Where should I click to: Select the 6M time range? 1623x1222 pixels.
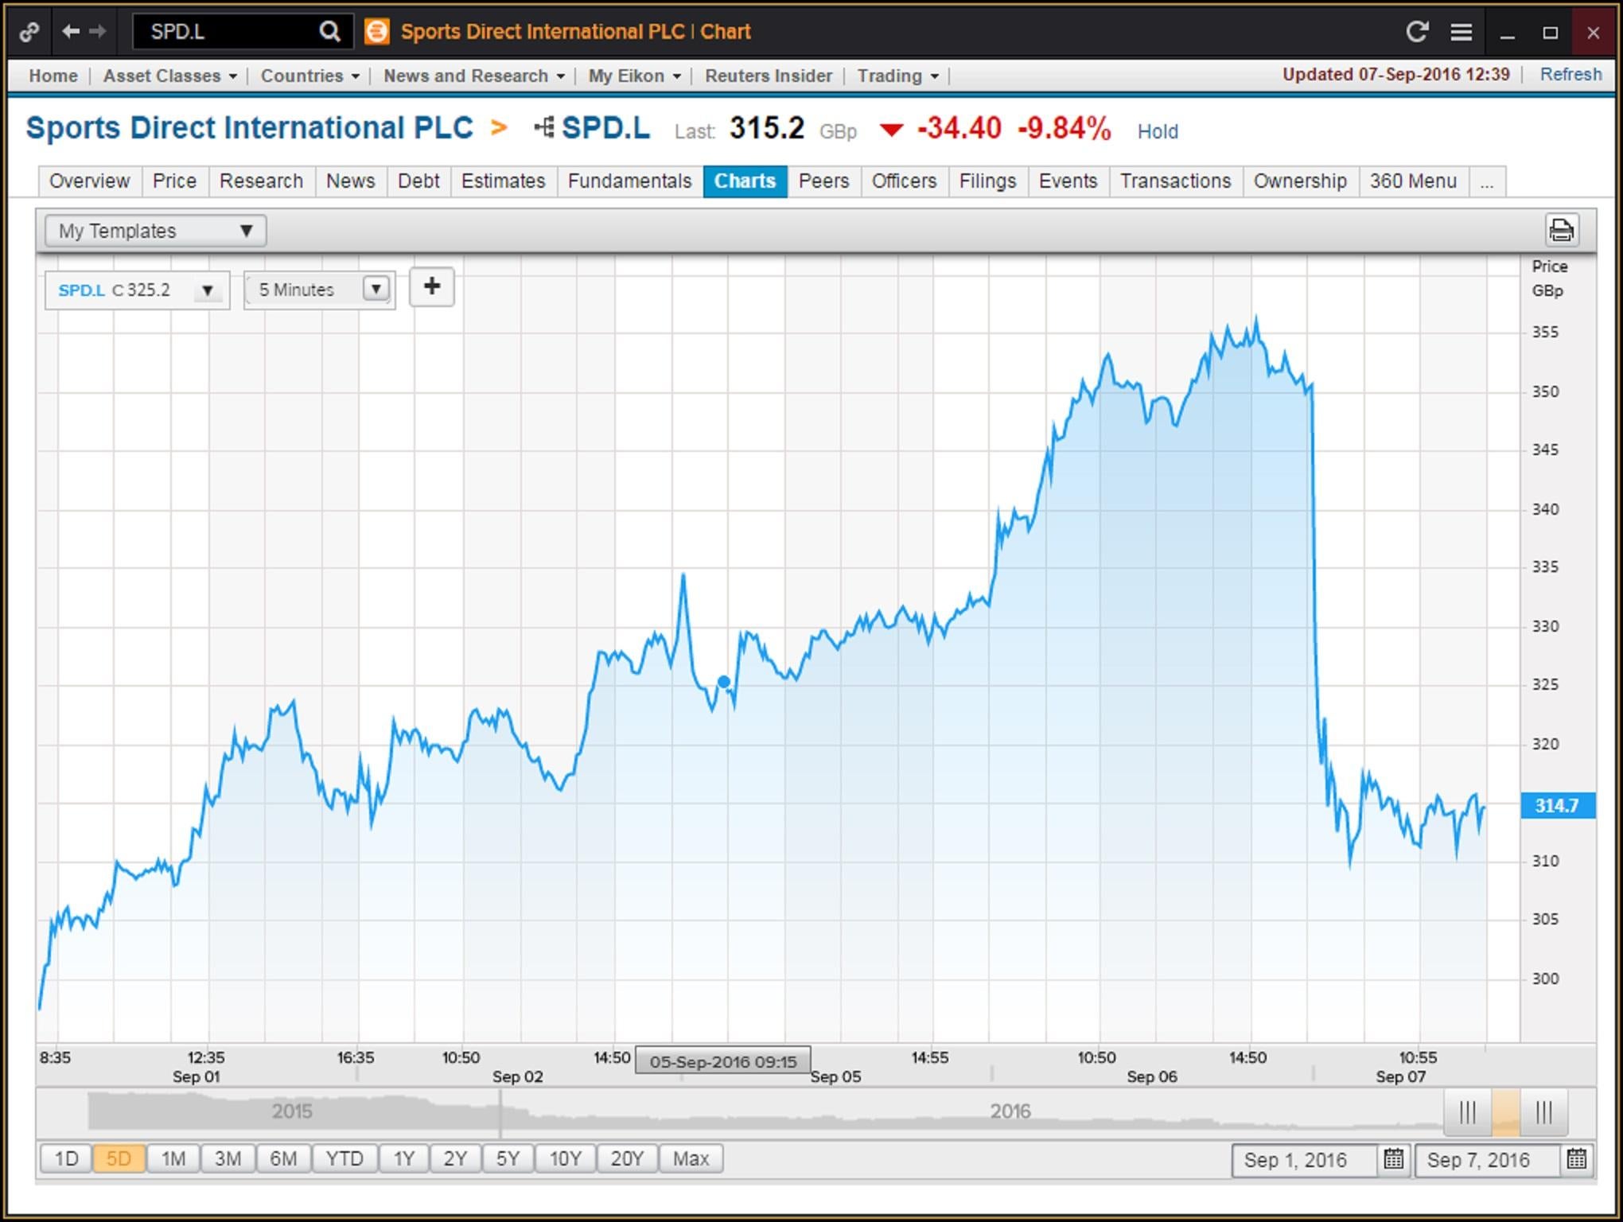point(283,1158)
